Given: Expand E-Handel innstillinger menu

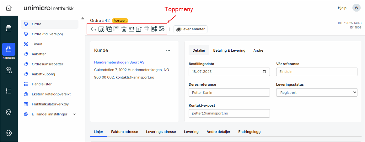Looking at the screenshot, I should (74, 114).
